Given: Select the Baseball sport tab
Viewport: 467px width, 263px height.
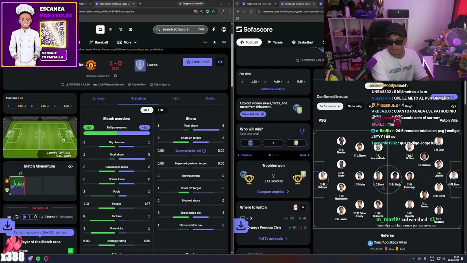Looking at the screenshot, I should point(99,42).
